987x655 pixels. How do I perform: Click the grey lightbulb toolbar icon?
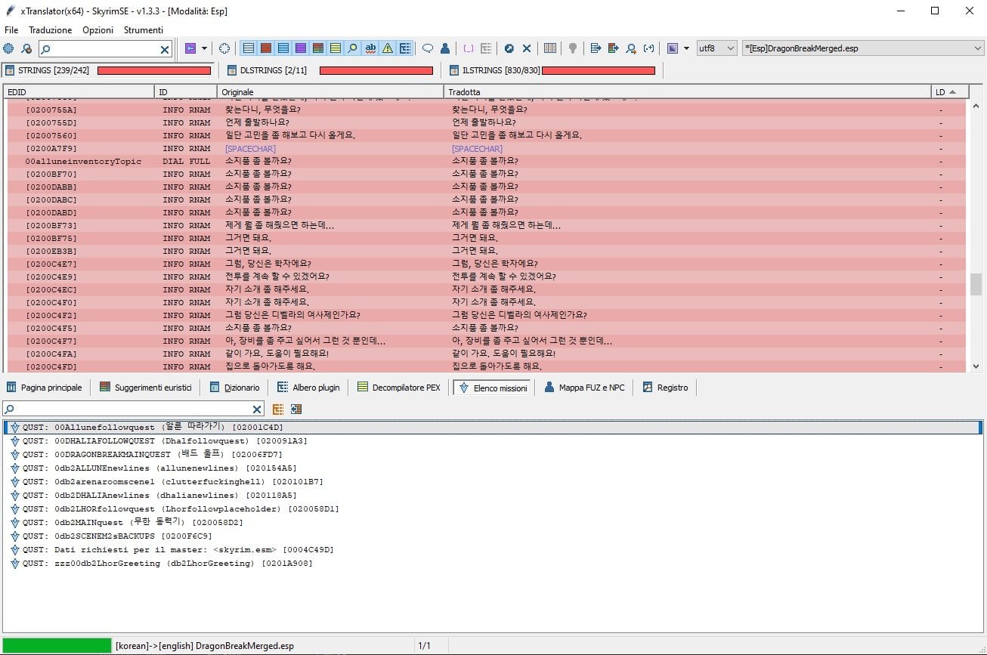573,48
